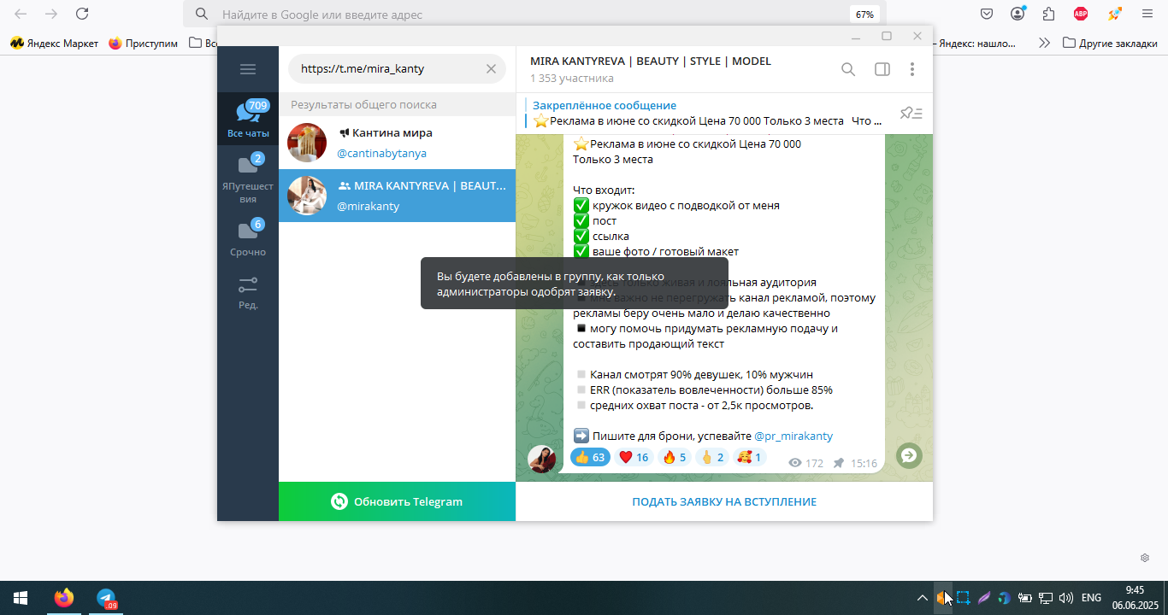The height and width of the screenshot is (615, 1168).
Task: Reload the browser page
Action: 82,14
